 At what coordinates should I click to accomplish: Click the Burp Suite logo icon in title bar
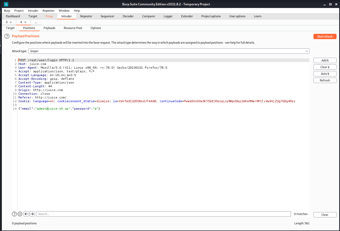[x=6, y=4]
